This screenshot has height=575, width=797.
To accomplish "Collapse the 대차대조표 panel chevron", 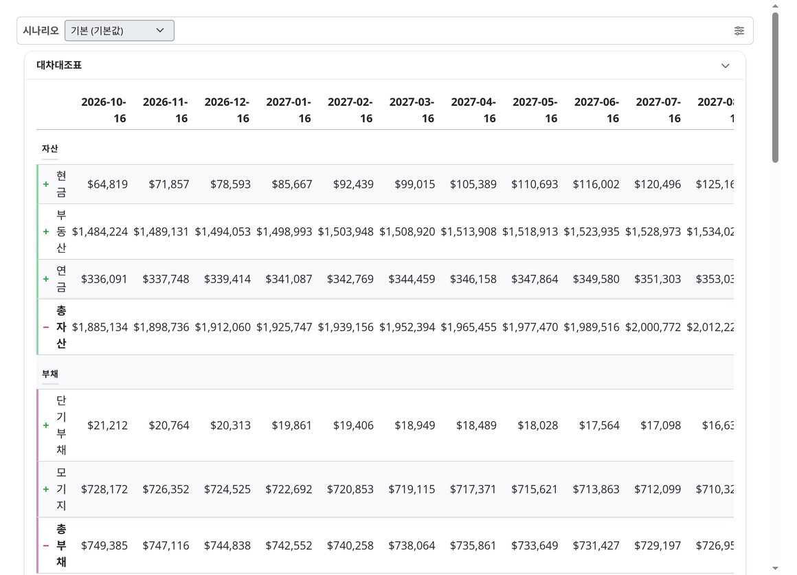I will 726,65.
